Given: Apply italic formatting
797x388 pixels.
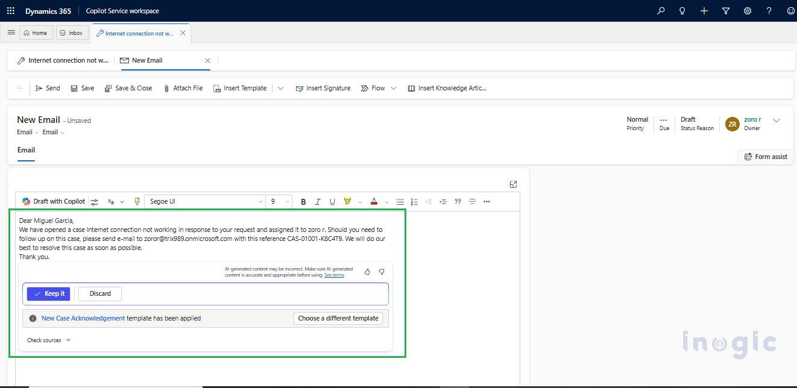Looking at the screenshot, I should (x=318, y=201).
